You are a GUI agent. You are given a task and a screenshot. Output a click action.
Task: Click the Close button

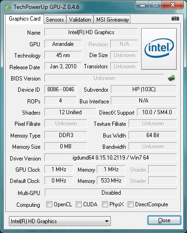click(x=164, y=220)
